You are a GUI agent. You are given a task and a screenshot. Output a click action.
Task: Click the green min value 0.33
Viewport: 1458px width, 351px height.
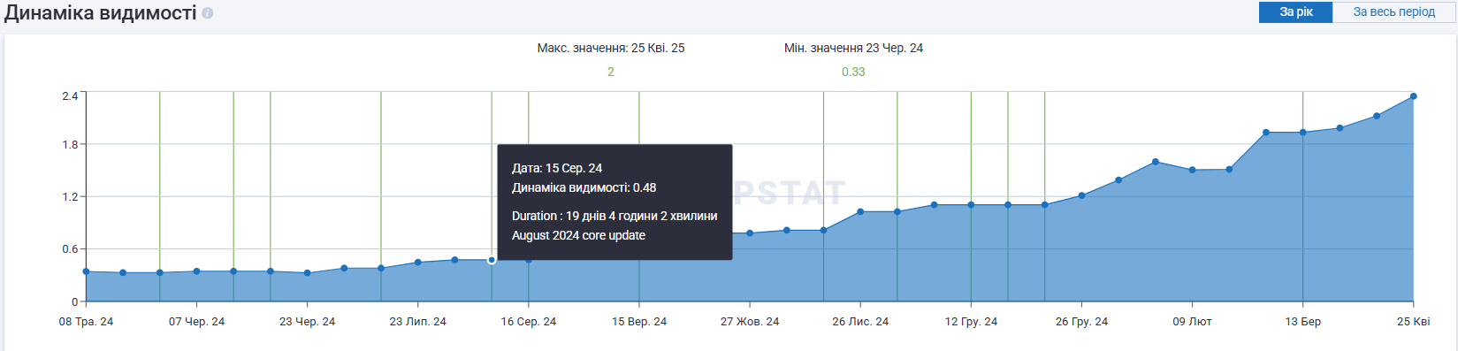point(853,72)
